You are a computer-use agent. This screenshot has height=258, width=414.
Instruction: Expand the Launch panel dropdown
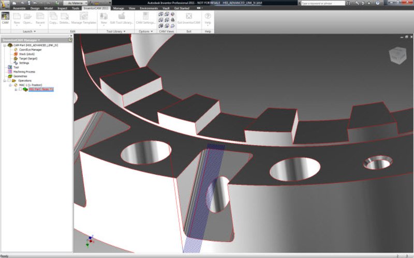pyautogui.click(x=34, y=32)
